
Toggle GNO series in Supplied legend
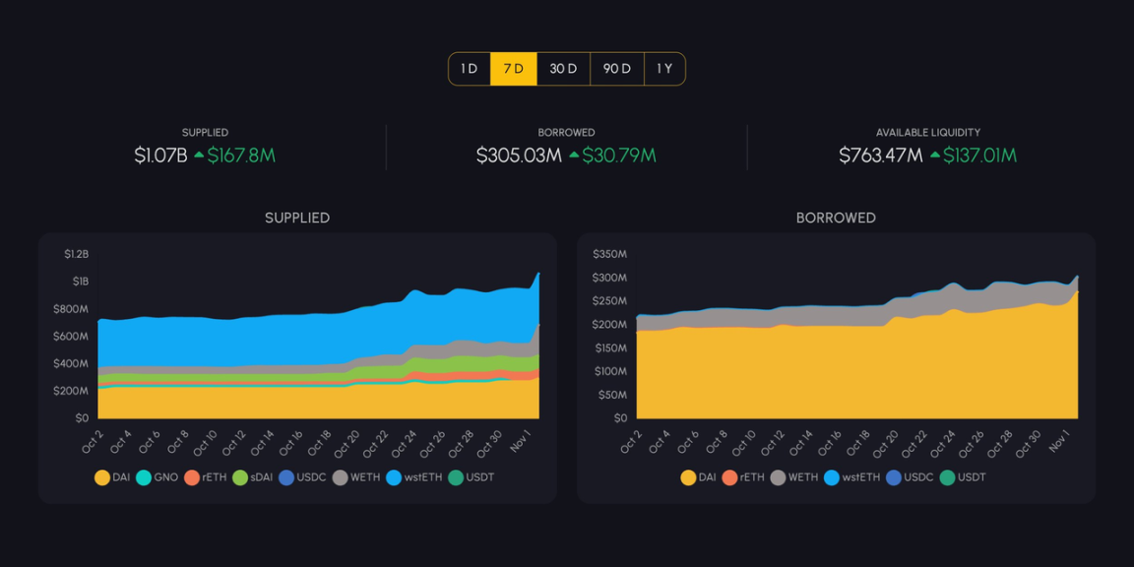[144, 477]
